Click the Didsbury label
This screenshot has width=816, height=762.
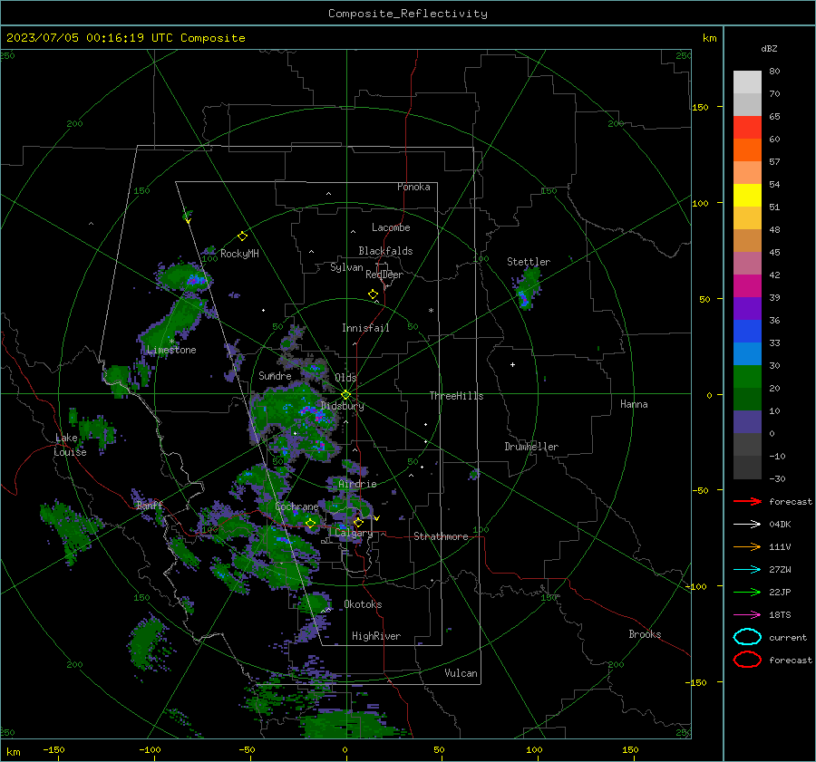pyautogui.click(x=342, y=406)
